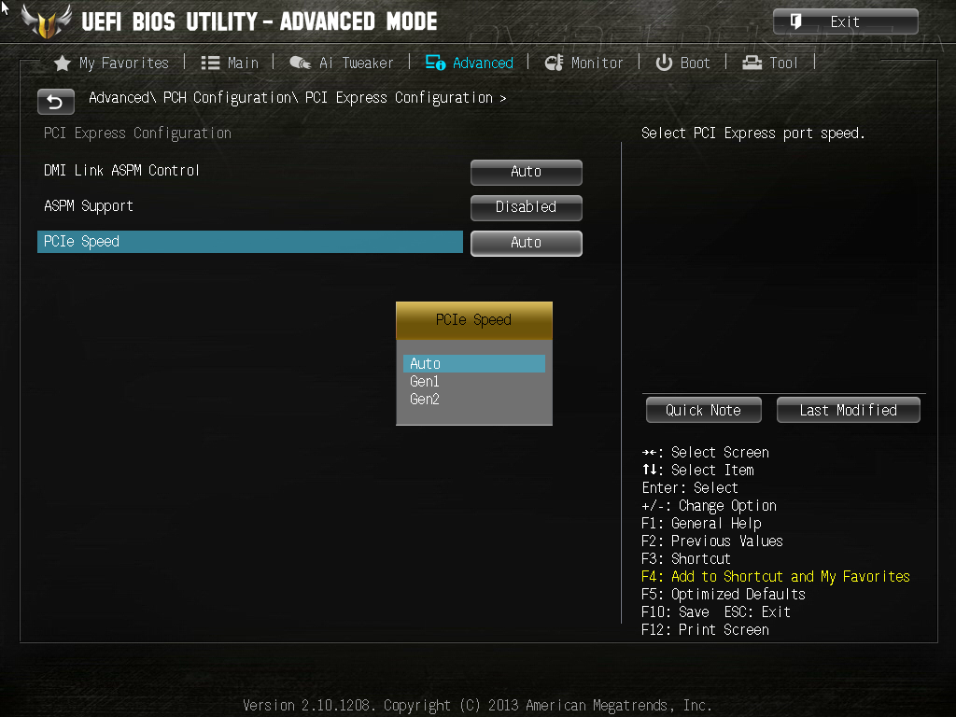Click the Boot power icon
Image resolution: width=956 pixels, height=717 pixels.
click(x=664, y=63)
